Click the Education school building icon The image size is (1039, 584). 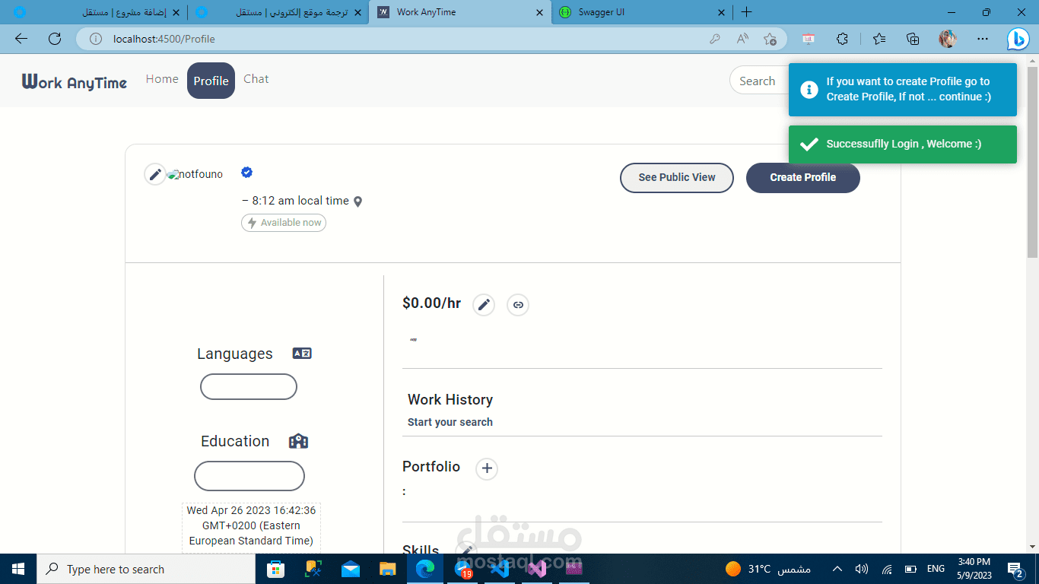(x=298, y=441)
